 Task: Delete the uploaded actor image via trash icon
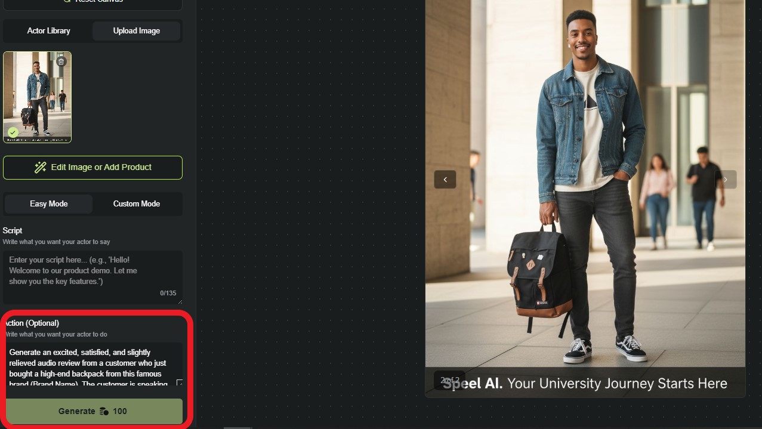[x=61, y=61]
